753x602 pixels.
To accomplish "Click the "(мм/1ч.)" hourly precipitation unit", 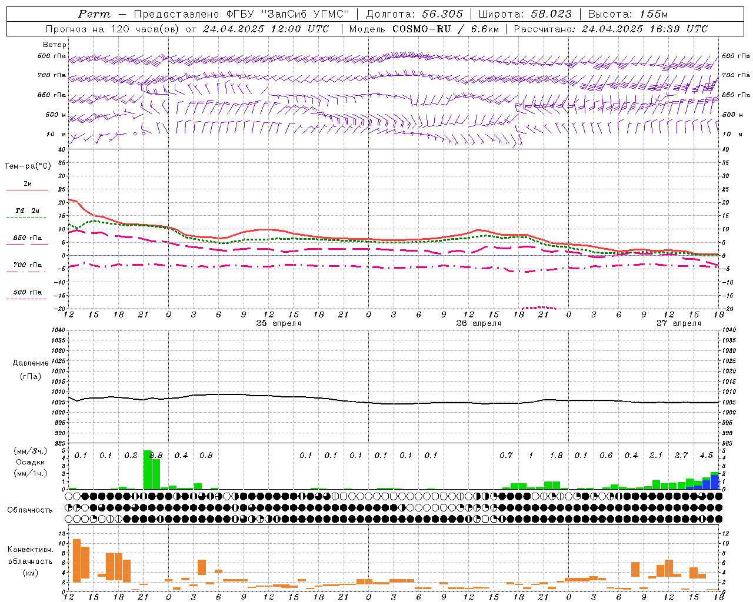I will click(x=30, y=473).
